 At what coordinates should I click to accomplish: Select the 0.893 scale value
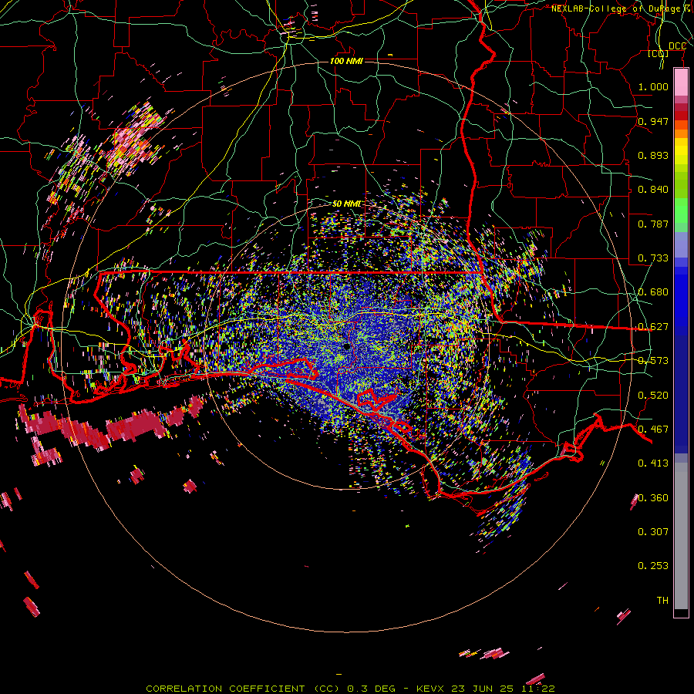pos(653,155)
